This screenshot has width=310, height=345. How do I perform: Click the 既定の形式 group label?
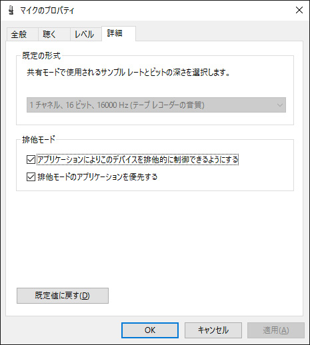click(41, 56)
